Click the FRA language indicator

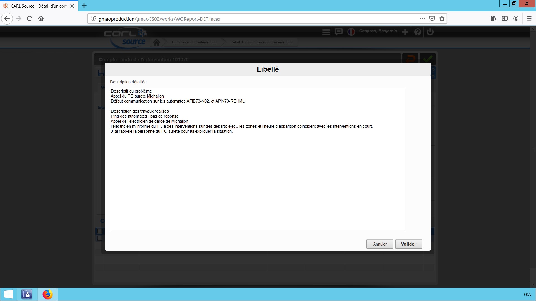pos(527,294)
